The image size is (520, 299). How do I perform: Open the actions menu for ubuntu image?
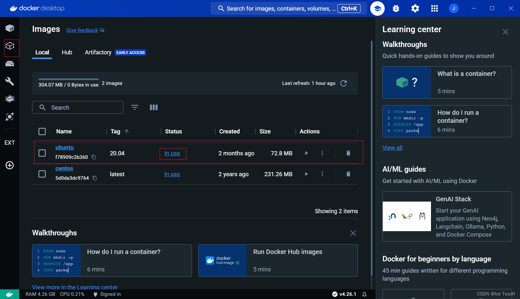click(x=322, y=153)
